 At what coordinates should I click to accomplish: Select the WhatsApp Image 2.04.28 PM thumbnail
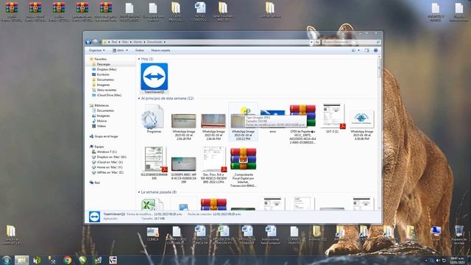(183, 127)
